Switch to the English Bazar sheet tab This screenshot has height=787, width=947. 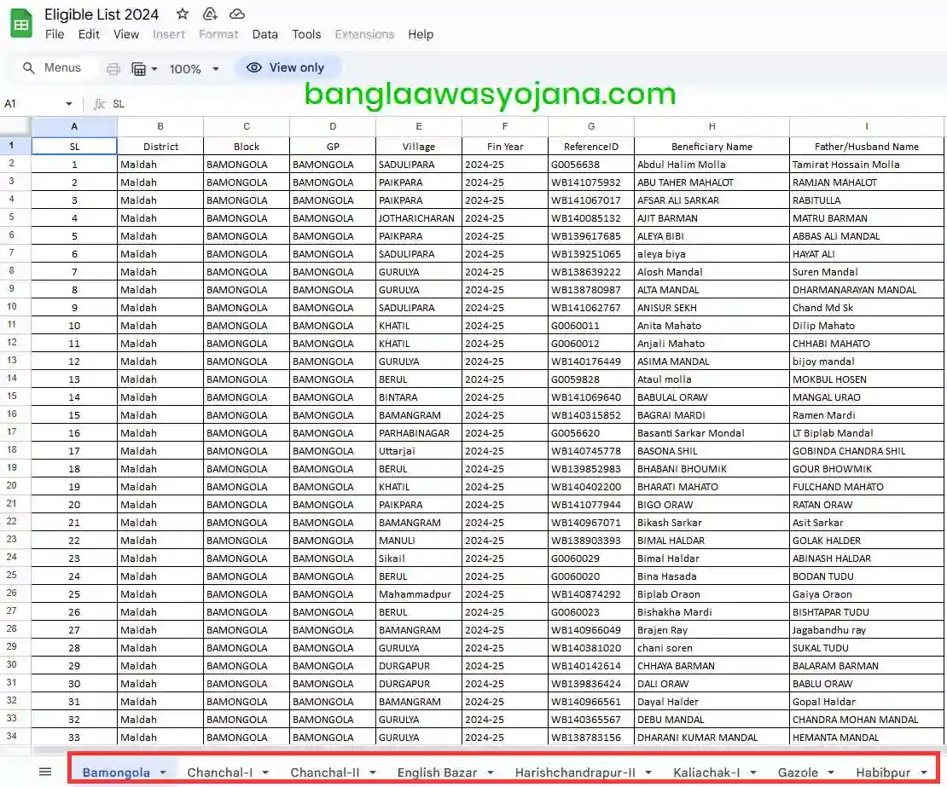click(x=439, y=772)
